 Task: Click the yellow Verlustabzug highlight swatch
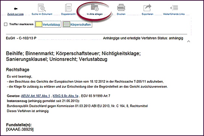(39, 24)
